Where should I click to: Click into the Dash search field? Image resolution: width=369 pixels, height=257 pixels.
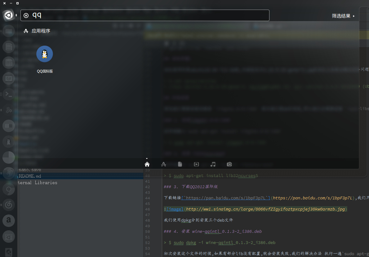145,15
